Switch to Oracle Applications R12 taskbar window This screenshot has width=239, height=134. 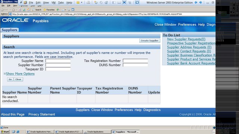[x=69, y=132]
